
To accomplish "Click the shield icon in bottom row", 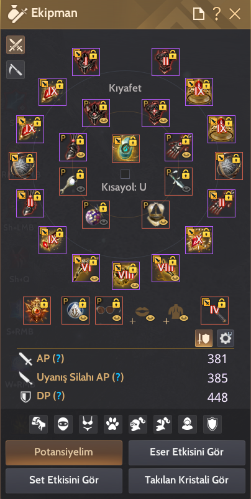I will 212,424.
